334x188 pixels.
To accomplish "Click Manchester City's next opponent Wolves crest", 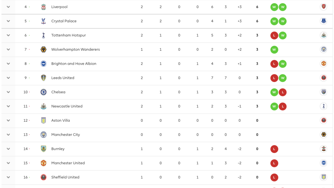I will 323,135.
